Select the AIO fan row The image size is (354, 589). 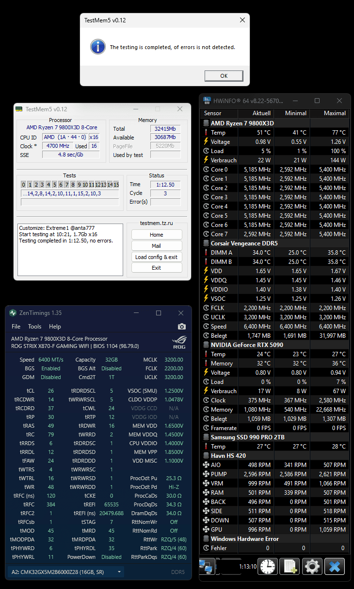274,465
